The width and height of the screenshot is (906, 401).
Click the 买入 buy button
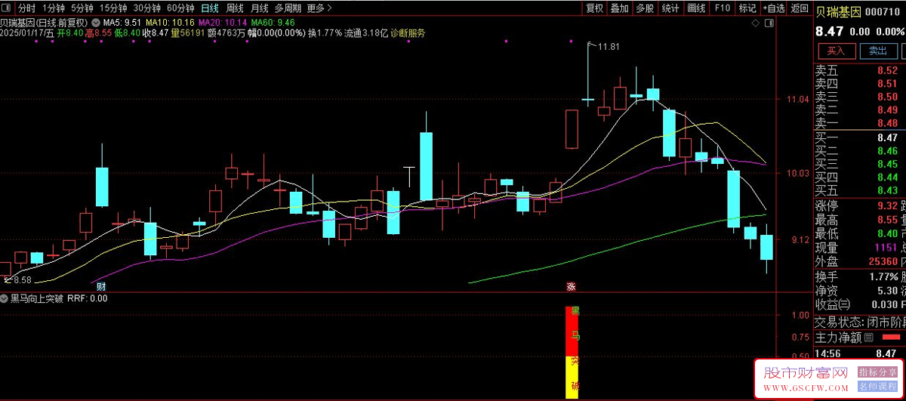(x=836, y=51)
